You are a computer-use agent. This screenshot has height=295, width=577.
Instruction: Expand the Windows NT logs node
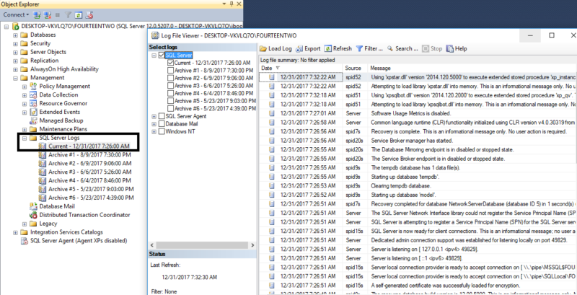click(154, 131)
